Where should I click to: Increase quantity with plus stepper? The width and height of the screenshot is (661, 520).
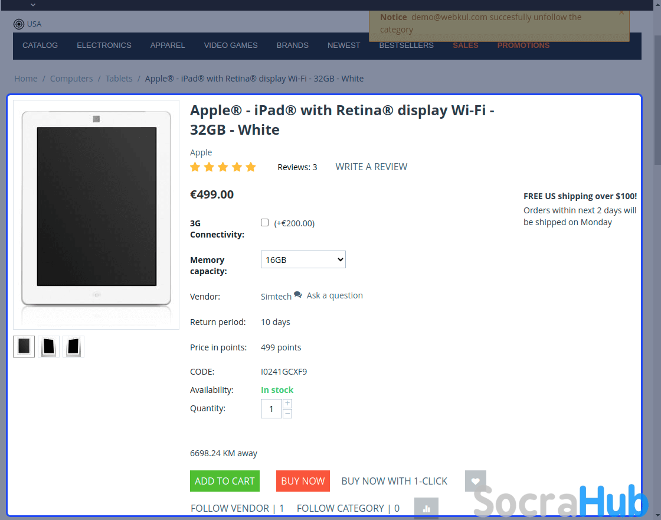[x=287, y=404]
